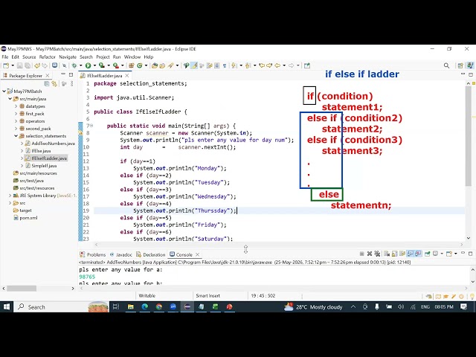The height and width of the screenshot is (357, 476).
Task: Collapse the May7PMBatch project node
Action: click(4, 91)
